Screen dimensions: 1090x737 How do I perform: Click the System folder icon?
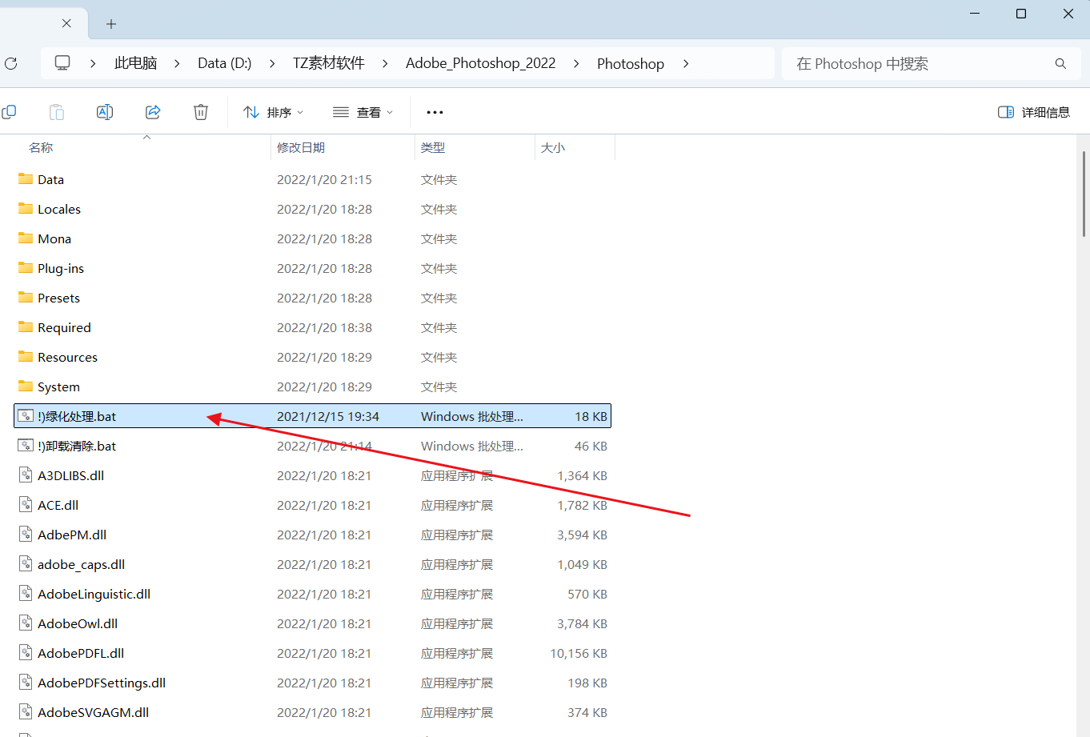tap(26, 387)
